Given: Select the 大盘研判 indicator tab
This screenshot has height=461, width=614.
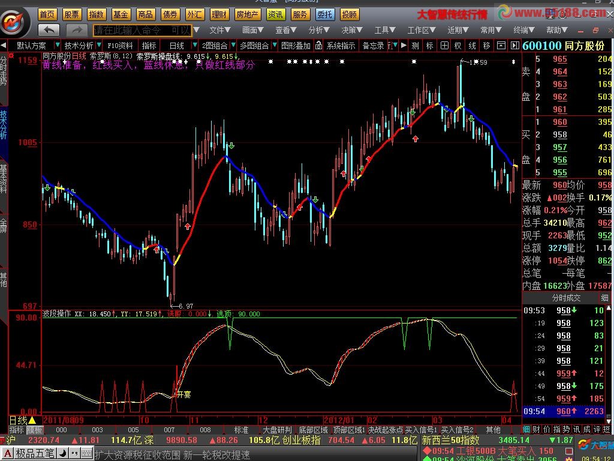Looking at the screenshot, I should click(277, 430).
